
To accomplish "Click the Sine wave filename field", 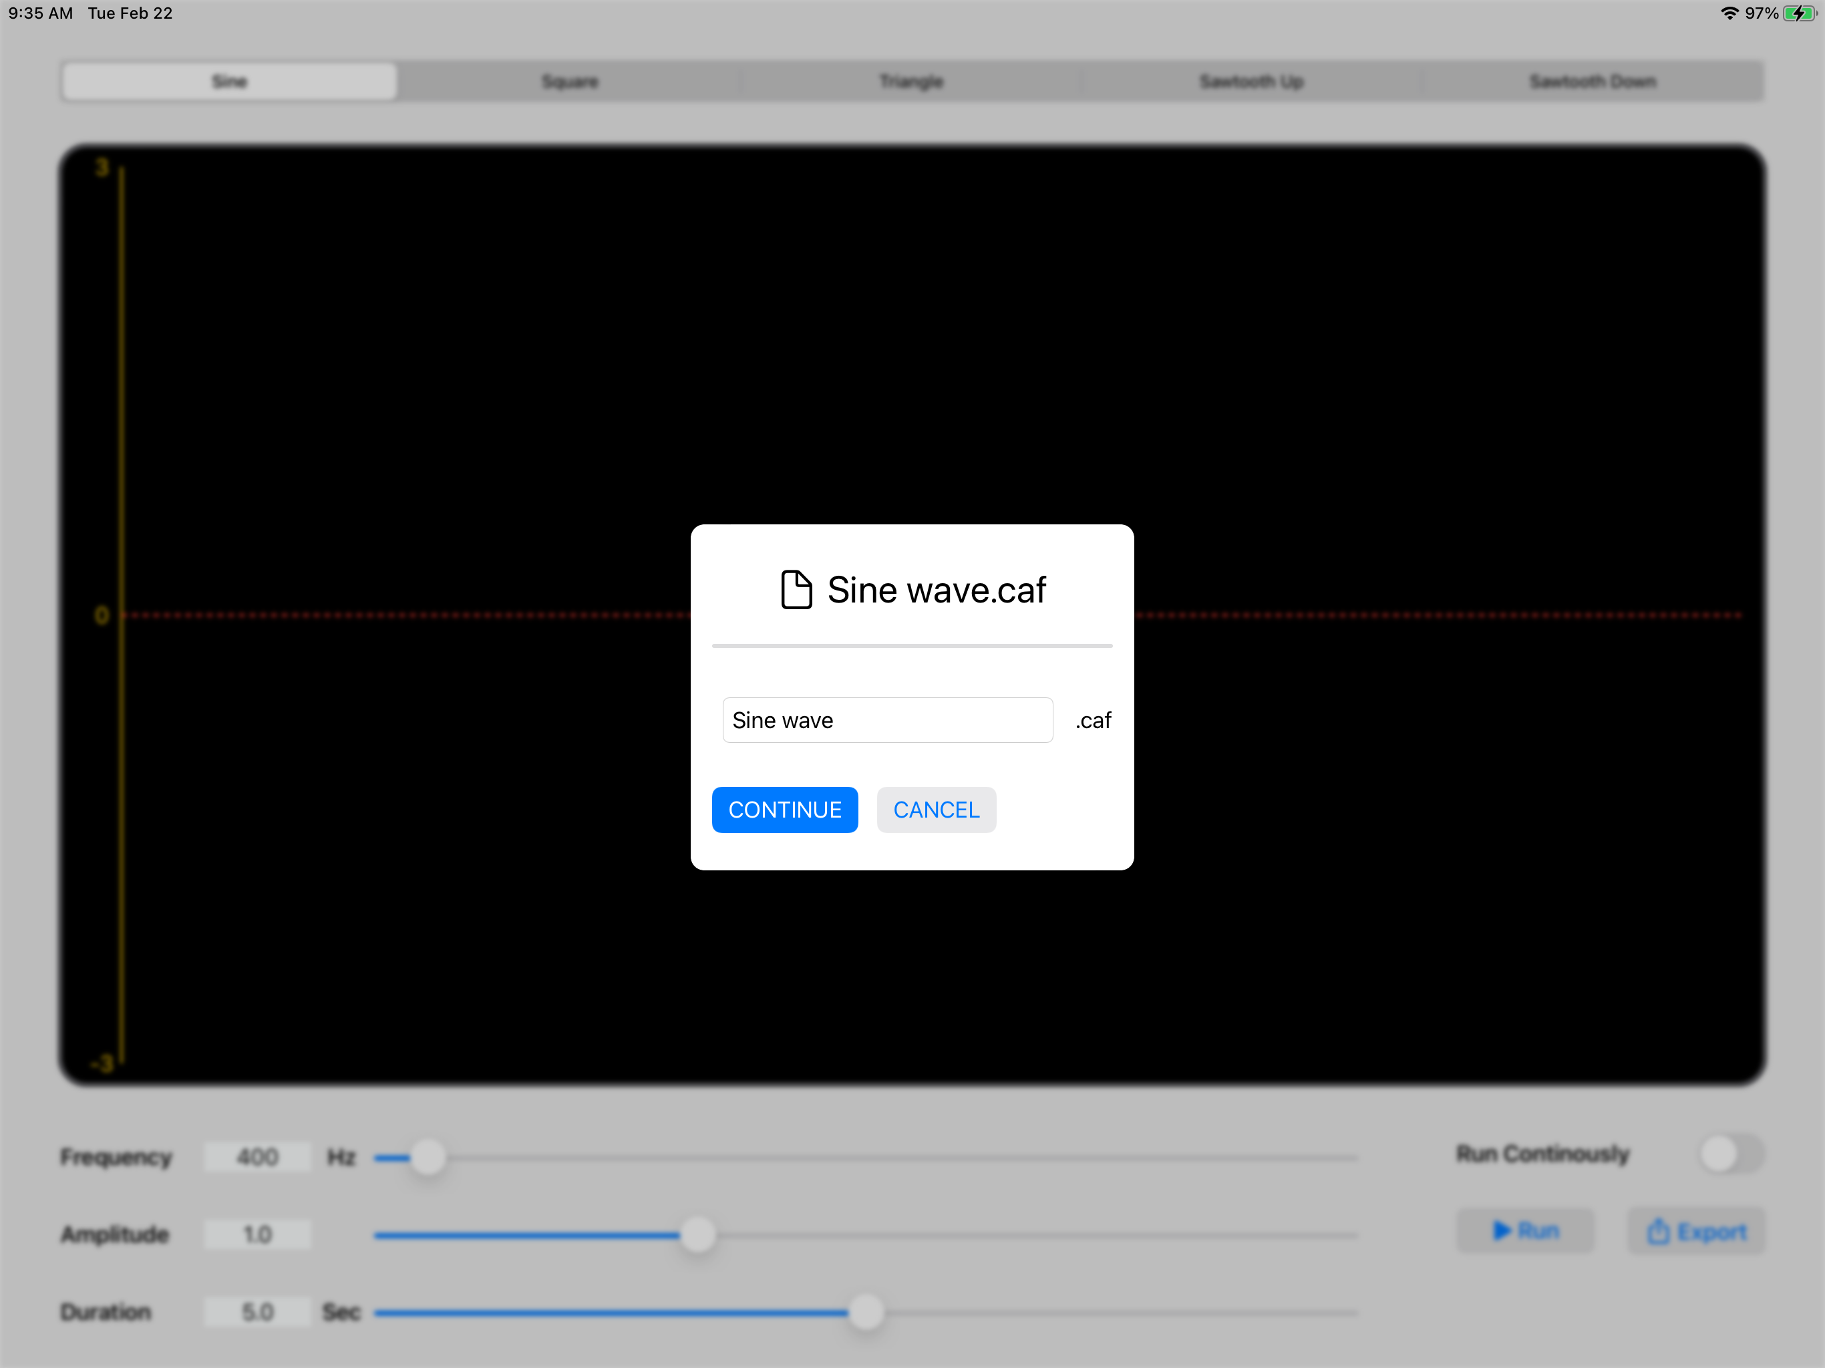I will tap(887, 720).
